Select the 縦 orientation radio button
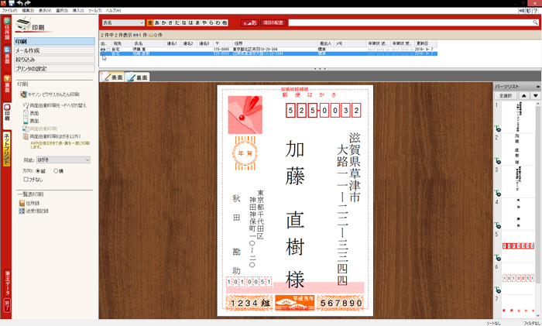 click(38, 170)
